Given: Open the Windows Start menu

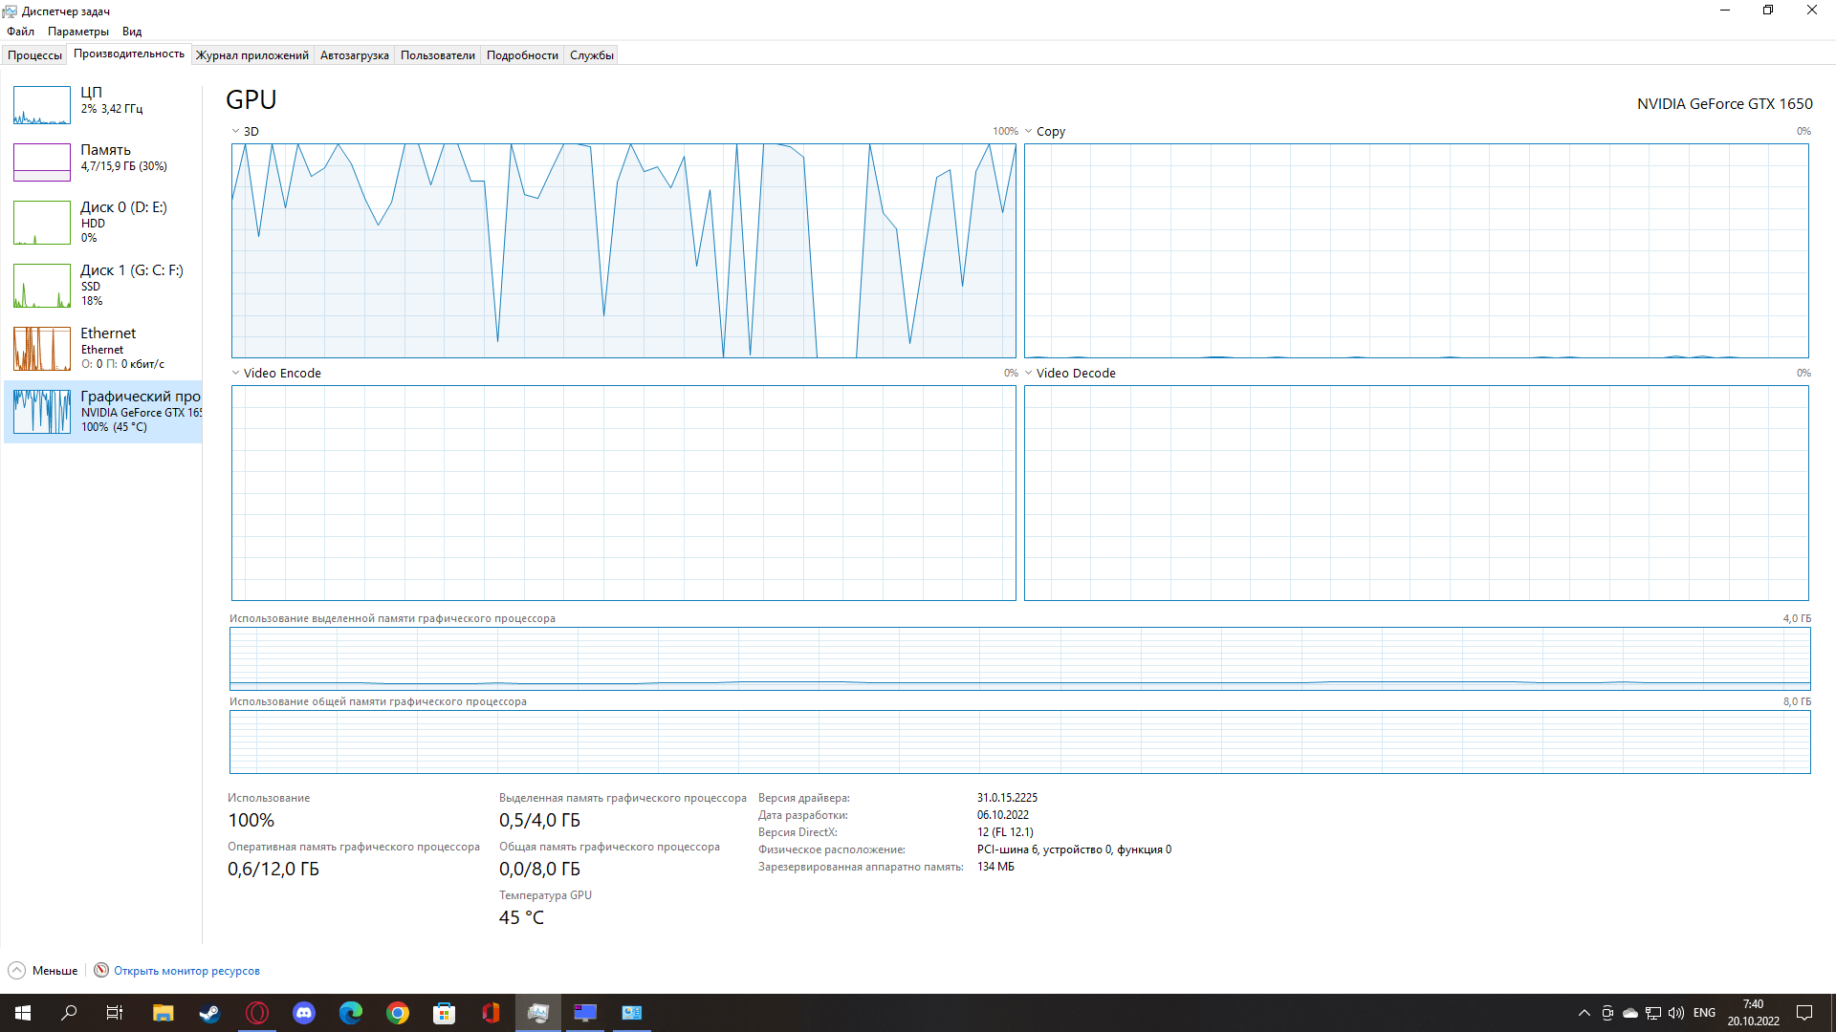Looking at the screenshot, I should point(23,1013).
